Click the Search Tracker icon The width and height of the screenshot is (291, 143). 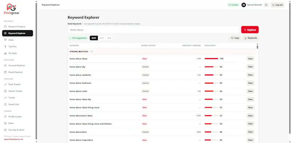5,91
